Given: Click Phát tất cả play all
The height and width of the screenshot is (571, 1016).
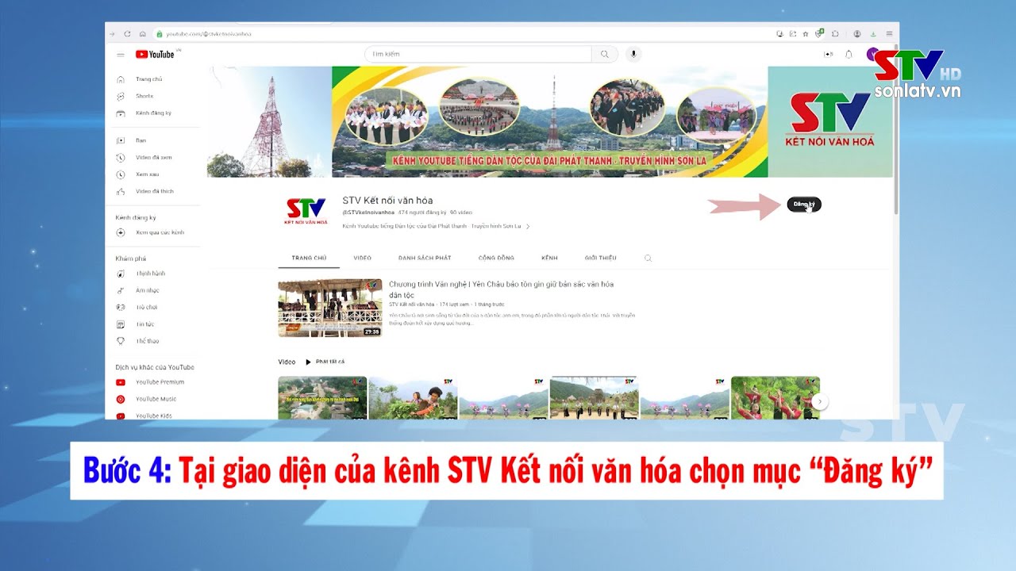Looking at the screenshot, I should 325,362.
